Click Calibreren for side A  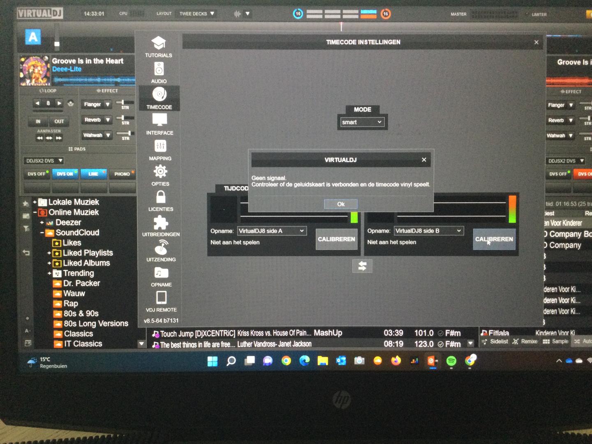(336, 239)
